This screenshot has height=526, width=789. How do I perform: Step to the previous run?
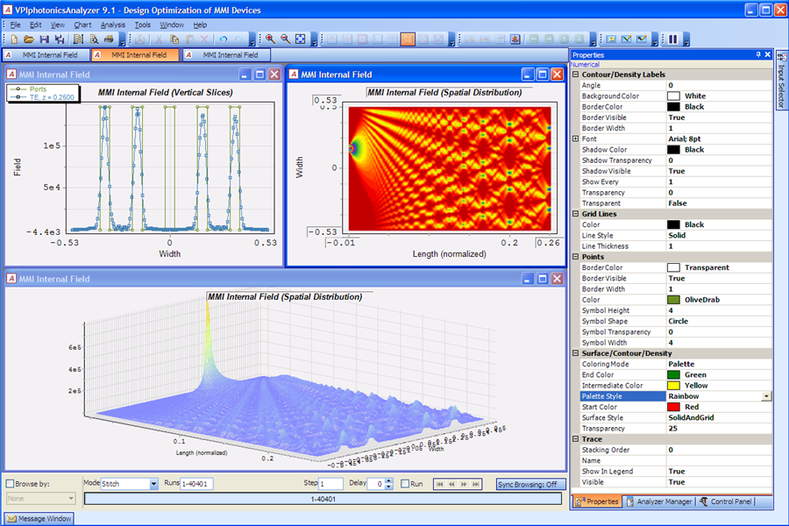point(451,484)
